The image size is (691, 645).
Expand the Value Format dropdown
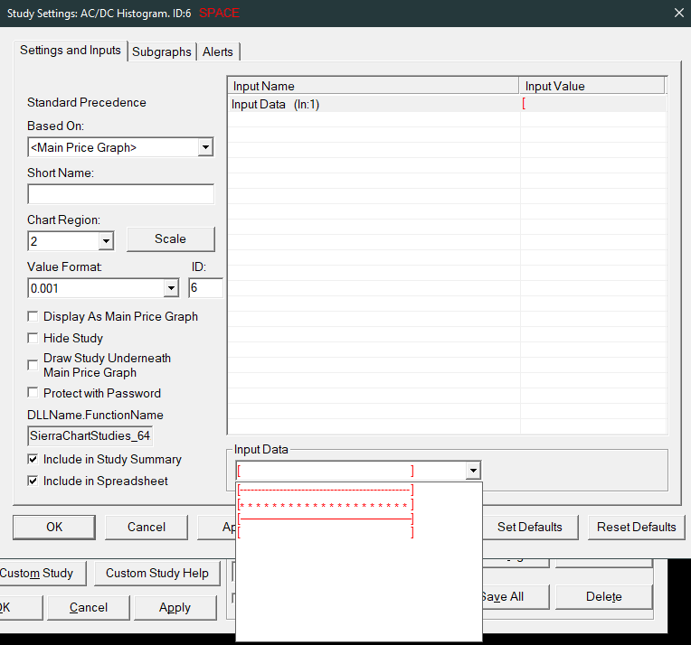tap(171, 288)
